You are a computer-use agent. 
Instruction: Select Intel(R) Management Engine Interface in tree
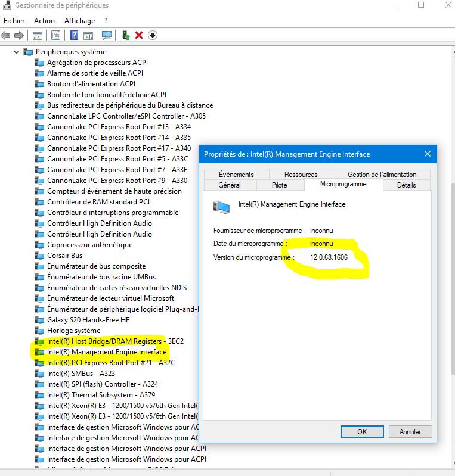click(x=107, y=352)
